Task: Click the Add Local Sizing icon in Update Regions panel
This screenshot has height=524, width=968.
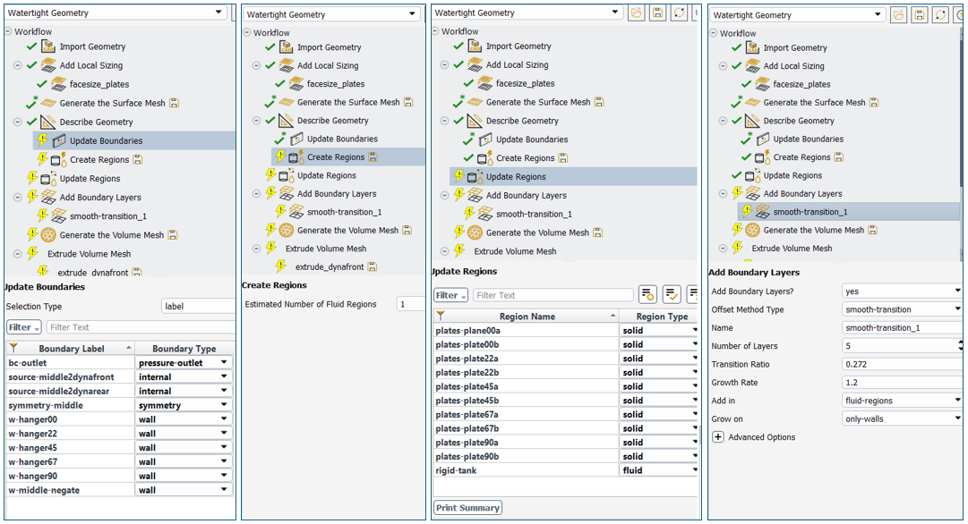Action: point(475,64)
